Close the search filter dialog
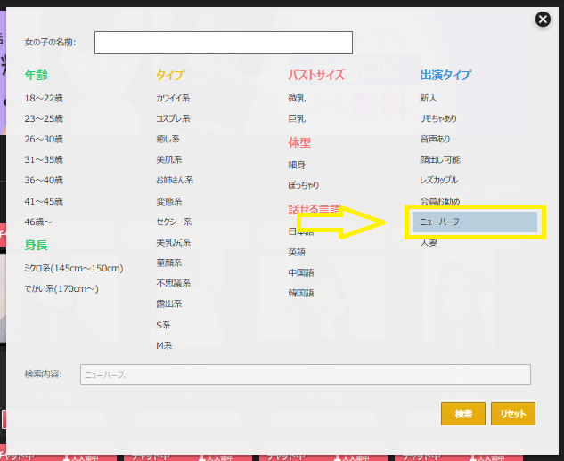Screen dimensions: 564x461 (543, 20)
